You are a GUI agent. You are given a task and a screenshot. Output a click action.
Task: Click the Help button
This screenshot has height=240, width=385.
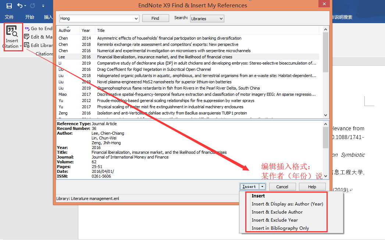[312, 187]
